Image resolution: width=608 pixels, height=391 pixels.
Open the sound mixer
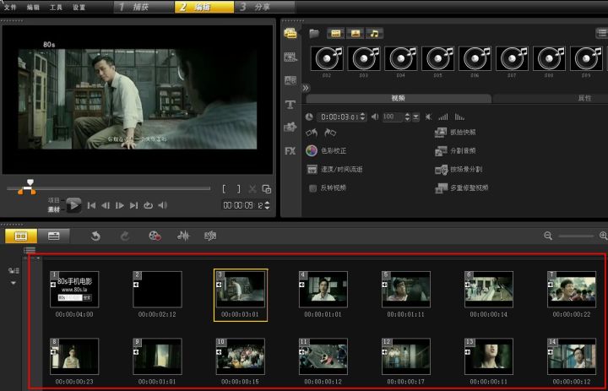pos(183,236)
